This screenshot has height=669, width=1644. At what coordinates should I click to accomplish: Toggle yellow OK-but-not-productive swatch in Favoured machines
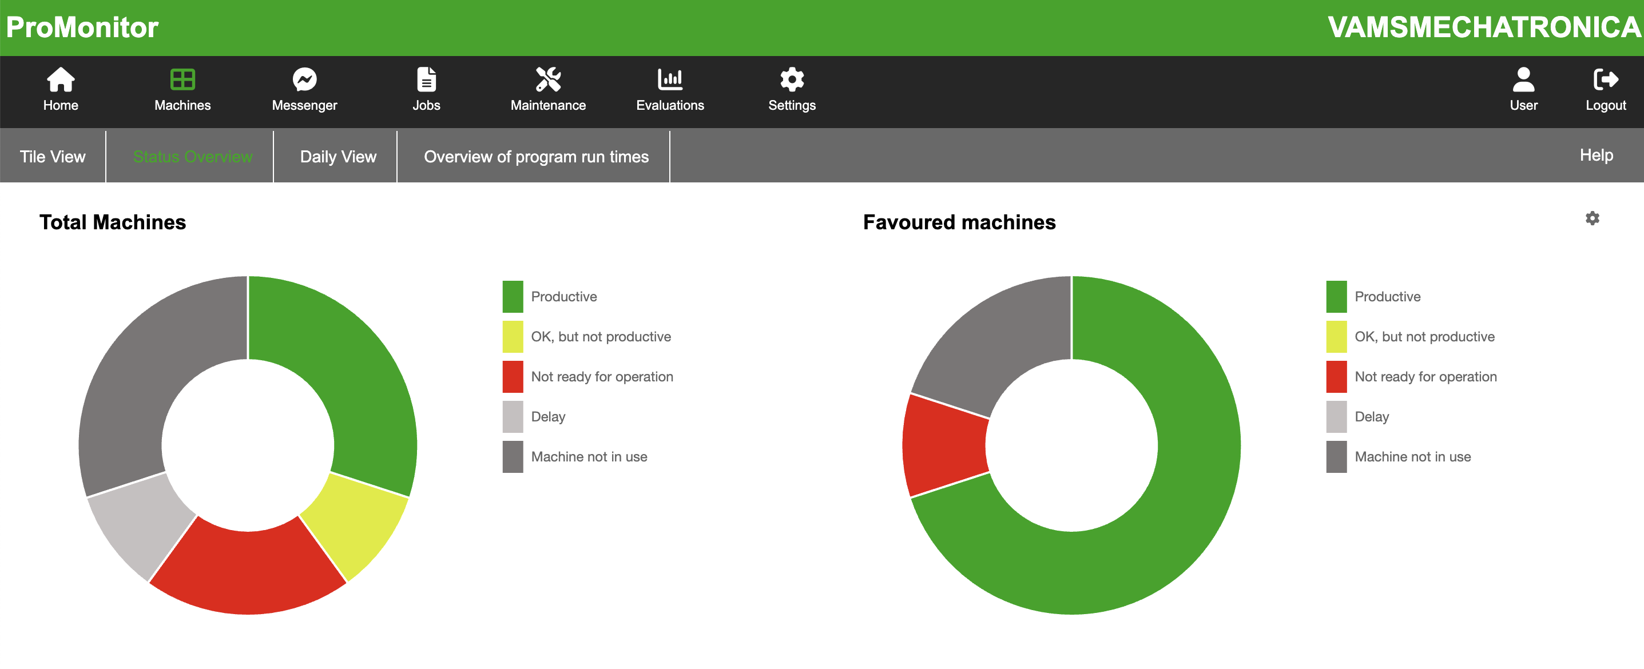(1336, 337)
